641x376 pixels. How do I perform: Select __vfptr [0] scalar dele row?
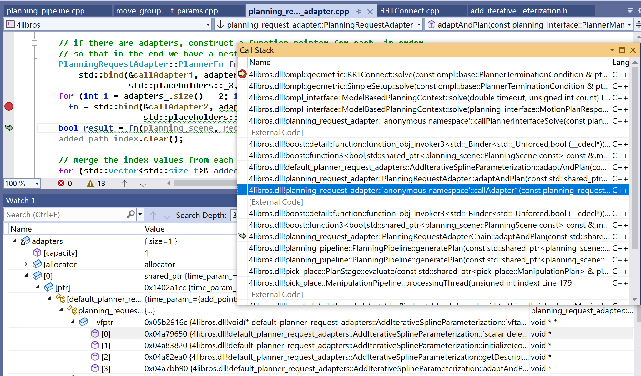321,334
